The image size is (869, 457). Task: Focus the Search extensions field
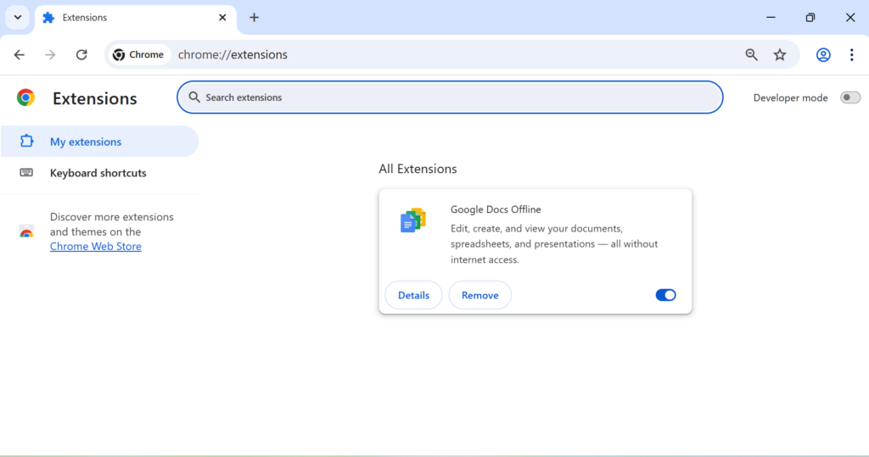click(450, 98)
